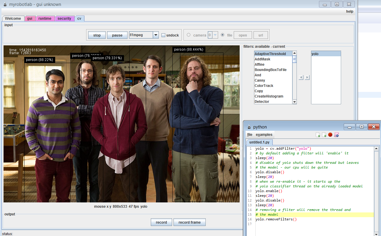Select And in available filters
Viewport: 381px width, 236px height.
(273, 75)
